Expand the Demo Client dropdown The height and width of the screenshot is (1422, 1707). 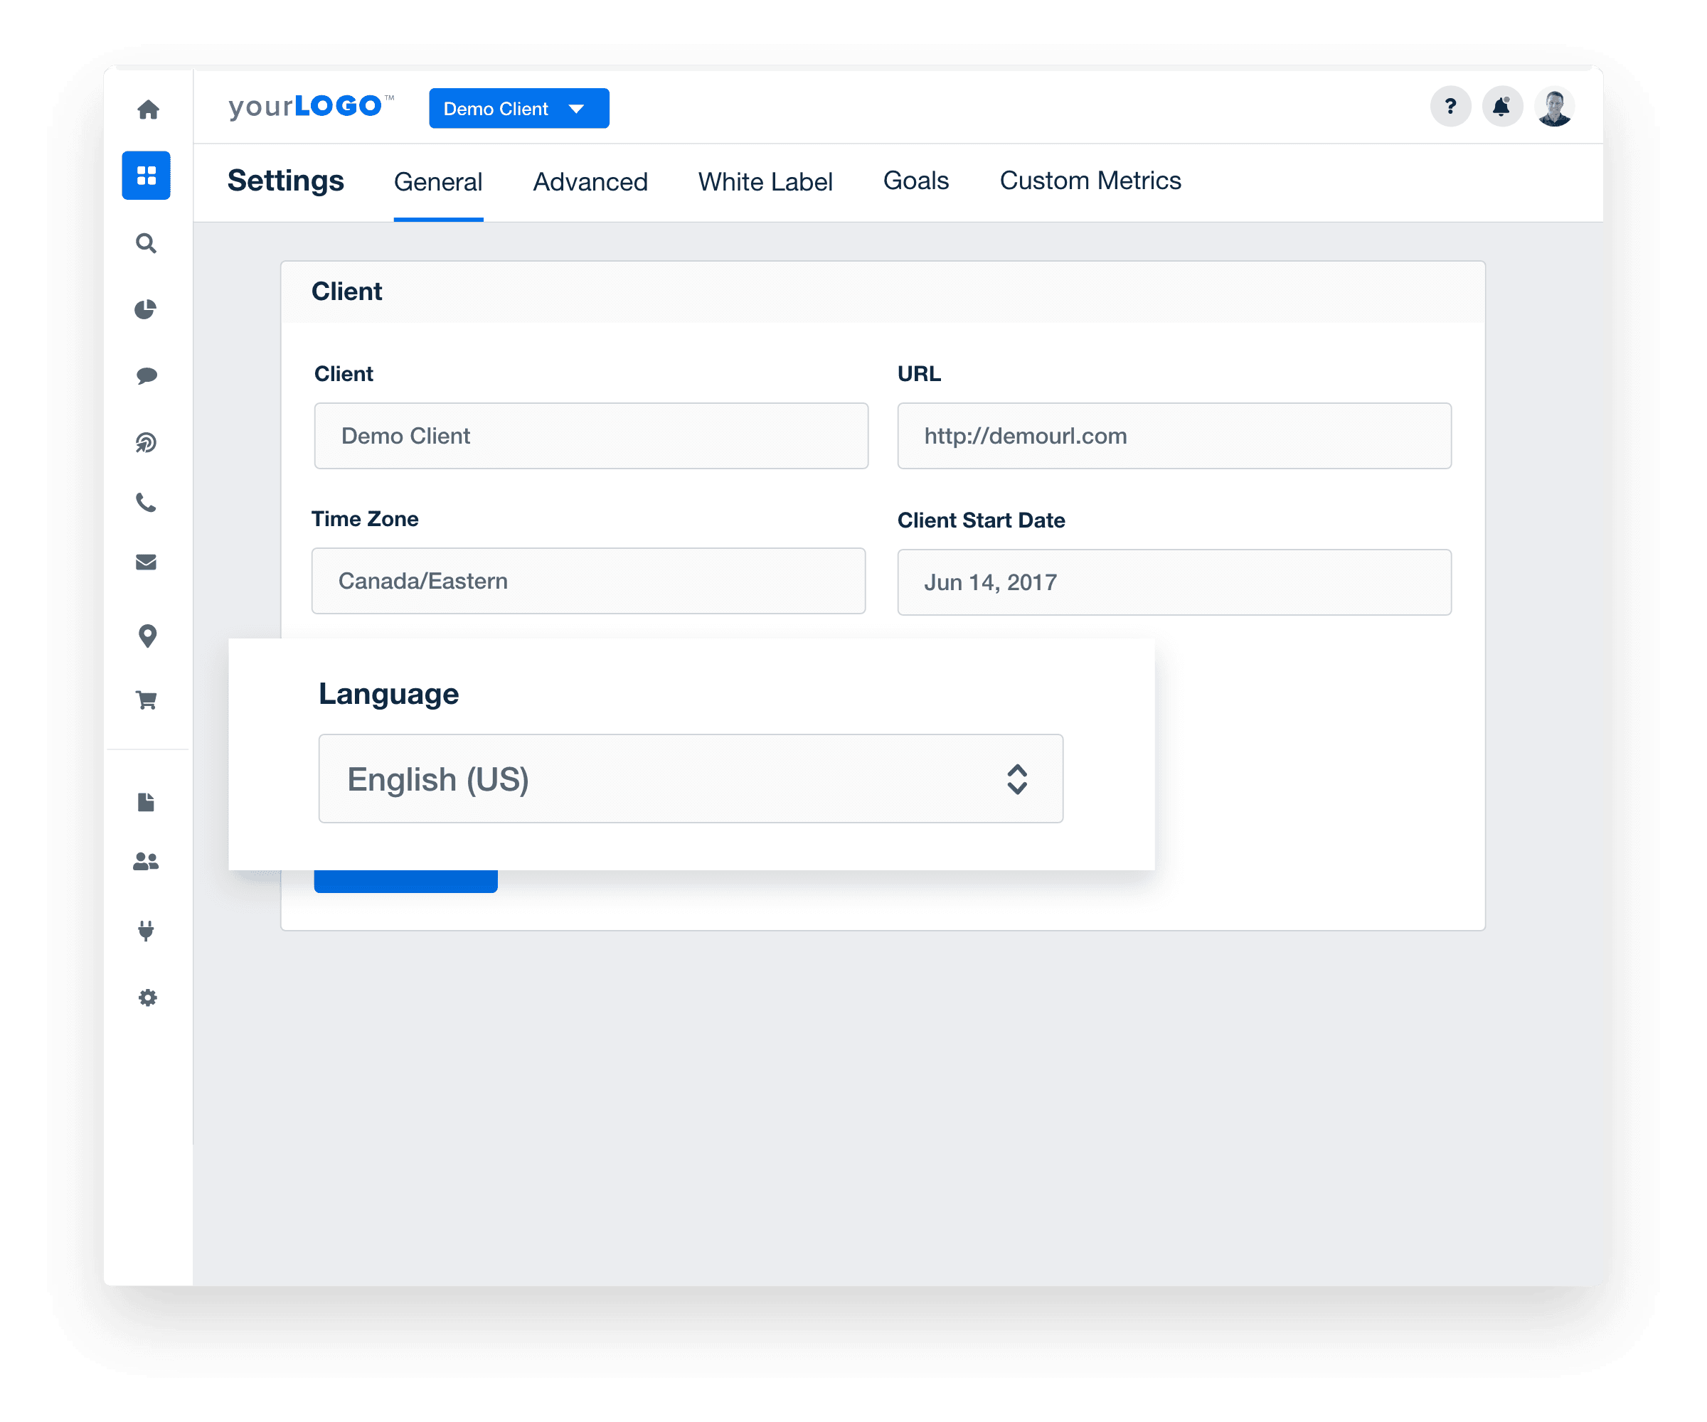(519, 108)
